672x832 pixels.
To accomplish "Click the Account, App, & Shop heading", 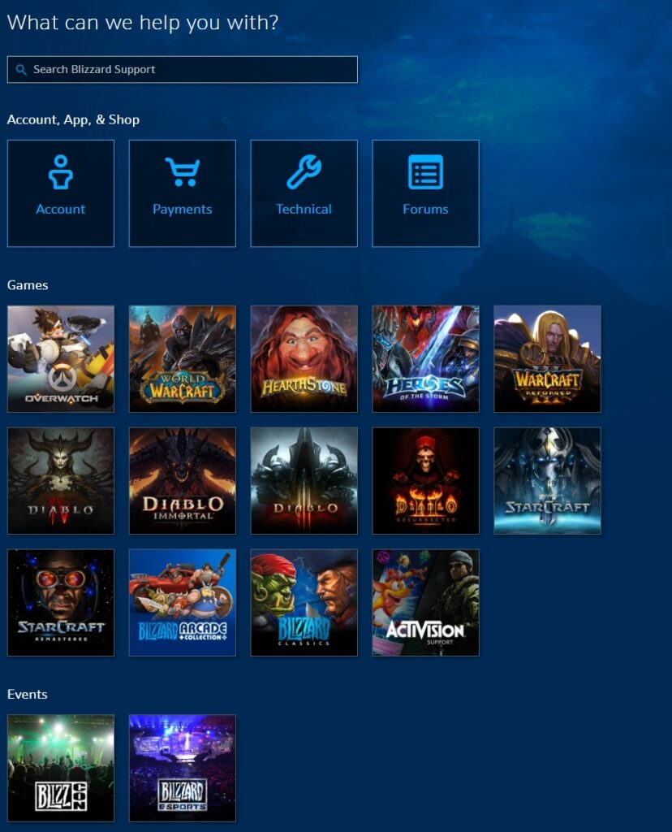I will (73, 120).
